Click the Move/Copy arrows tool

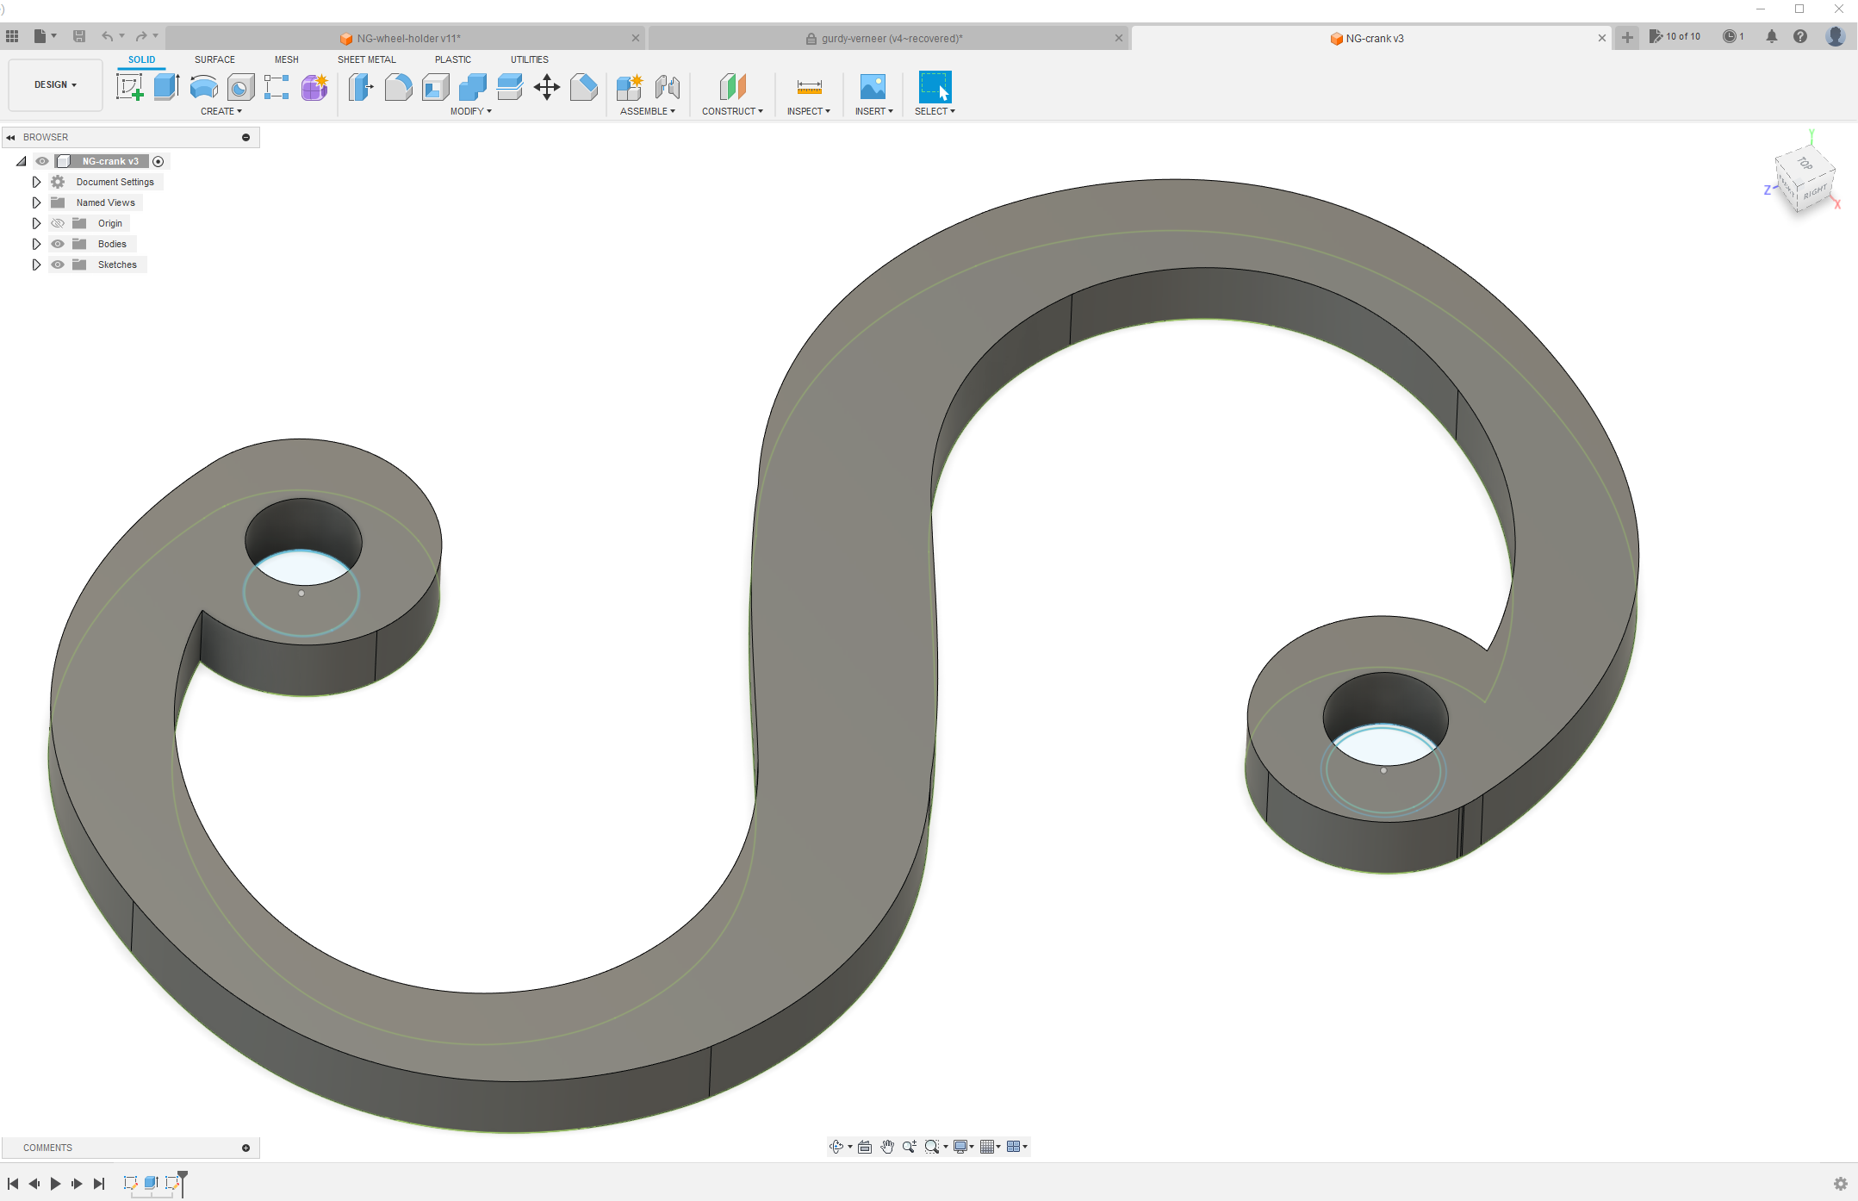pos(546,87)
